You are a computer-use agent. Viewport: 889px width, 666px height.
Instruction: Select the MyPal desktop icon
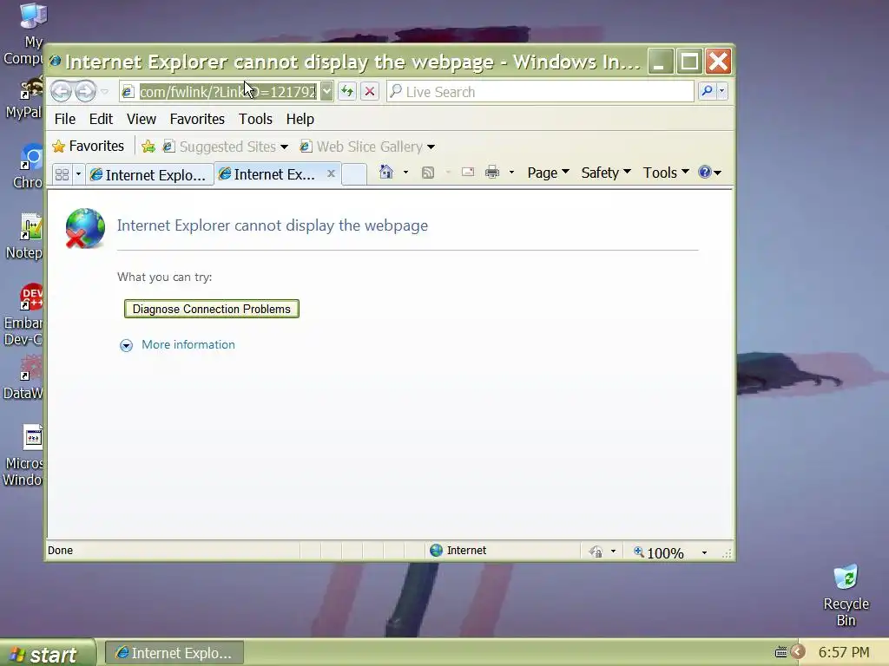[23, 99]
